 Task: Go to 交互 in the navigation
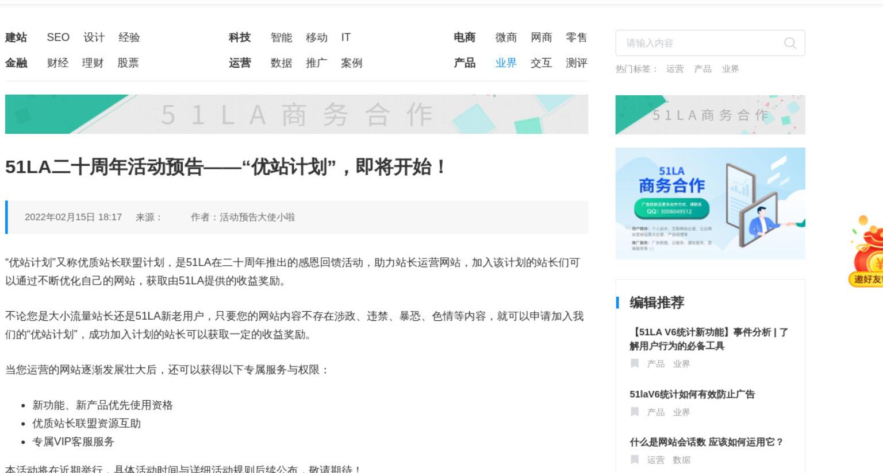(542, 63)
